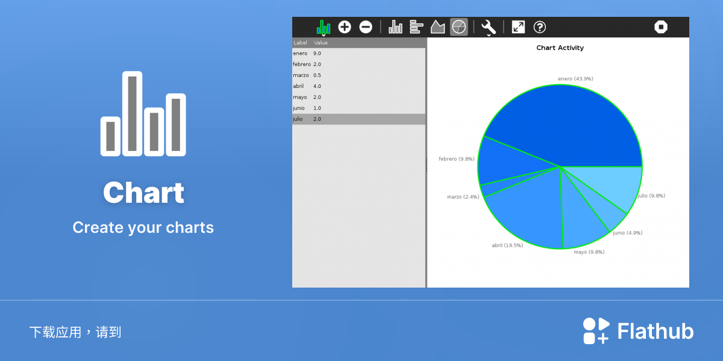This screenshot has width=723, height=361.
Task: Click the large Chart app bar icon
Action: pos(143,114)
